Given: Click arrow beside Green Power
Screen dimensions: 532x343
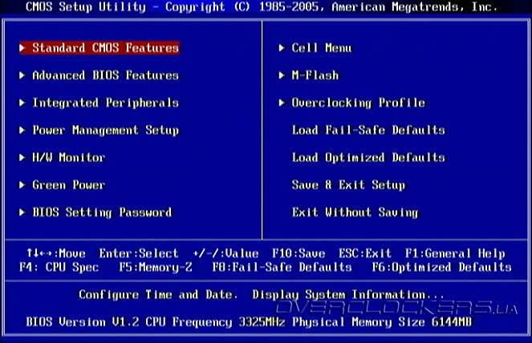Looking at the screenshot, I should [x=22, y=185].
